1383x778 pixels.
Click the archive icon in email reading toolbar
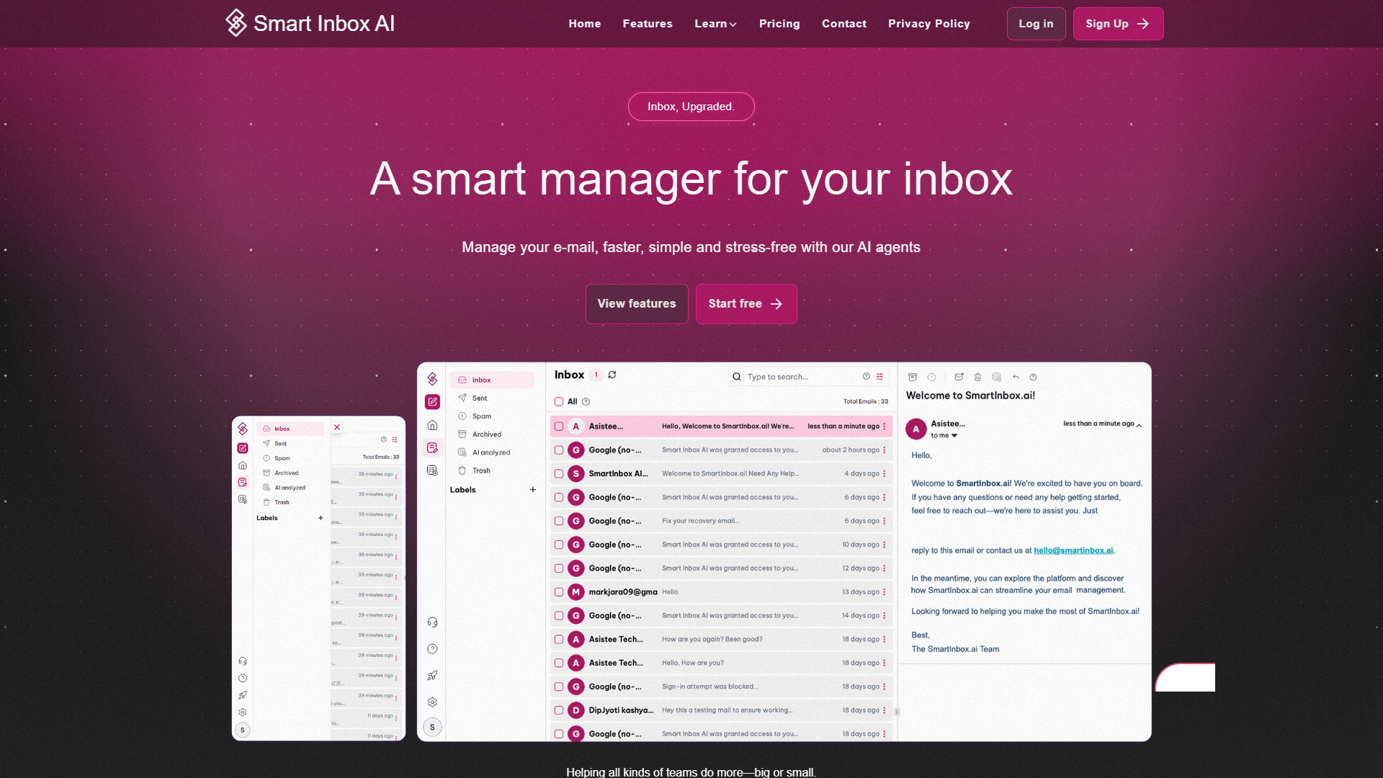(913, 377)
